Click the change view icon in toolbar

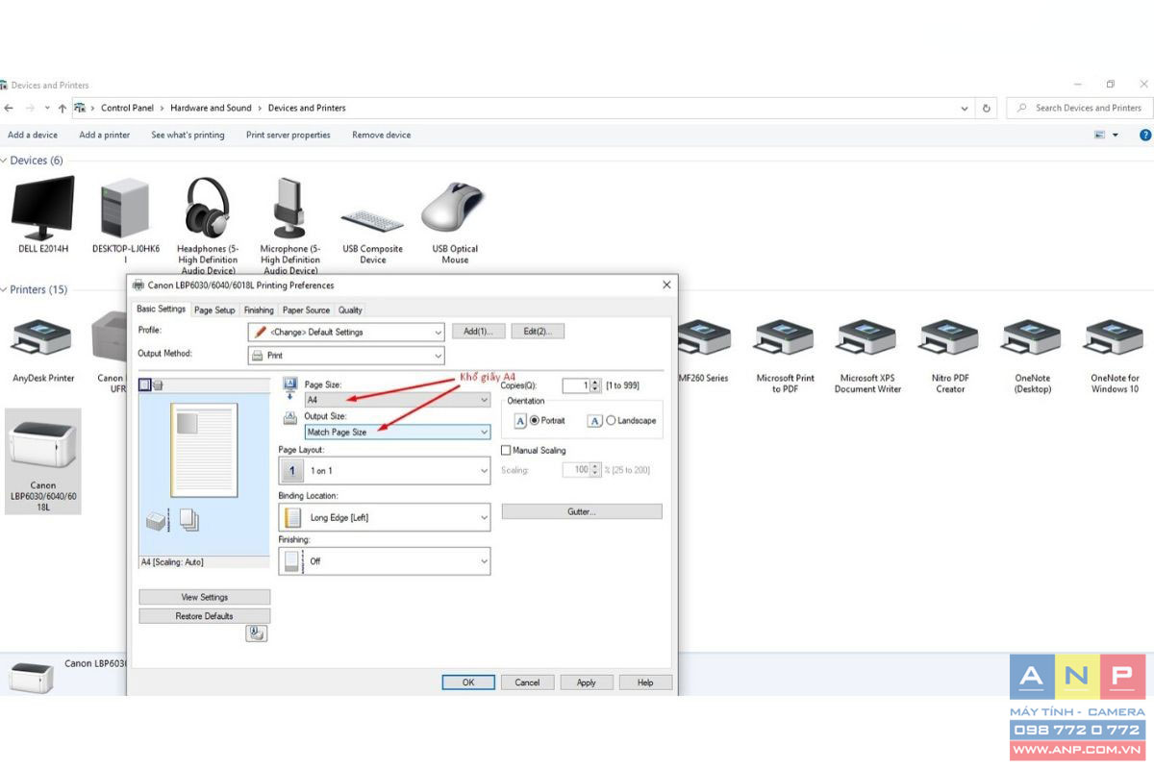[x=1099, y=136]
